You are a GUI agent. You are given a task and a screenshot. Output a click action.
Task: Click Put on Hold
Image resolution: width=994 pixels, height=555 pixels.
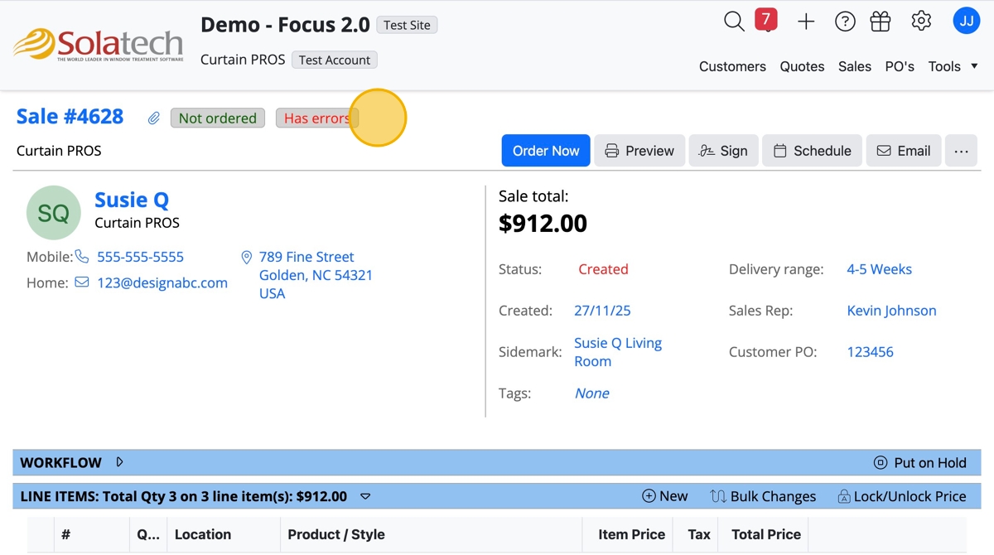click(x=920, y=462)
